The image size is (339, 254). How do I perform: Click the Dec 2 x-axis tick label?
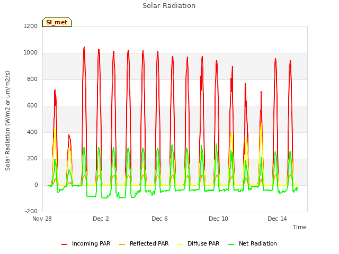pos(101,219)
